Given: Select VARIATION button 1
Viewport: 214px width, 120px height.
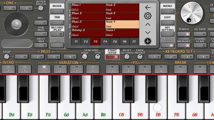Looking at the screenshot, I should [x=44, y=69].
